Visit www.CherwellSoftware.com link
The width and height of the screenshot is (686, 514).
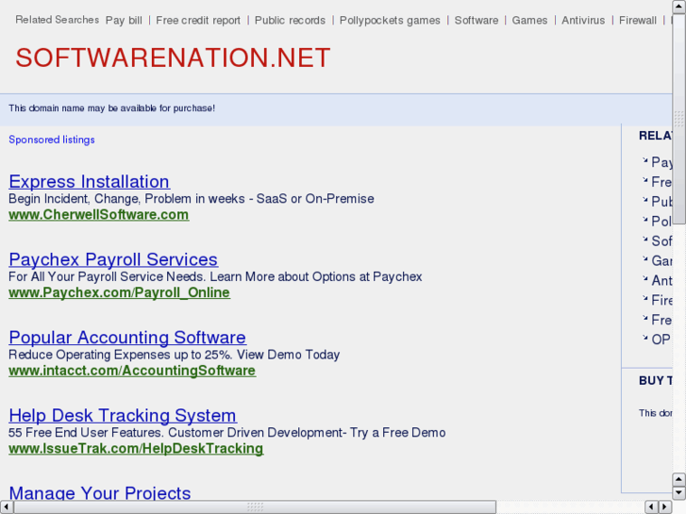tap(99, 215)
